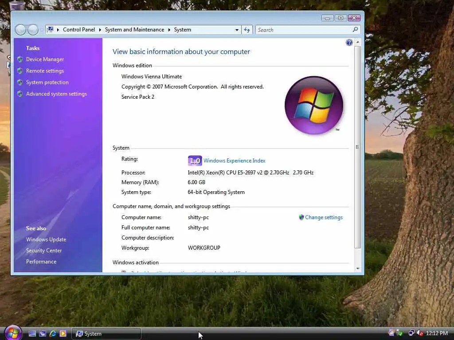Click the muted volume tray icon
Viewport: 454px width, 340px height.
[x=420, y=333]
